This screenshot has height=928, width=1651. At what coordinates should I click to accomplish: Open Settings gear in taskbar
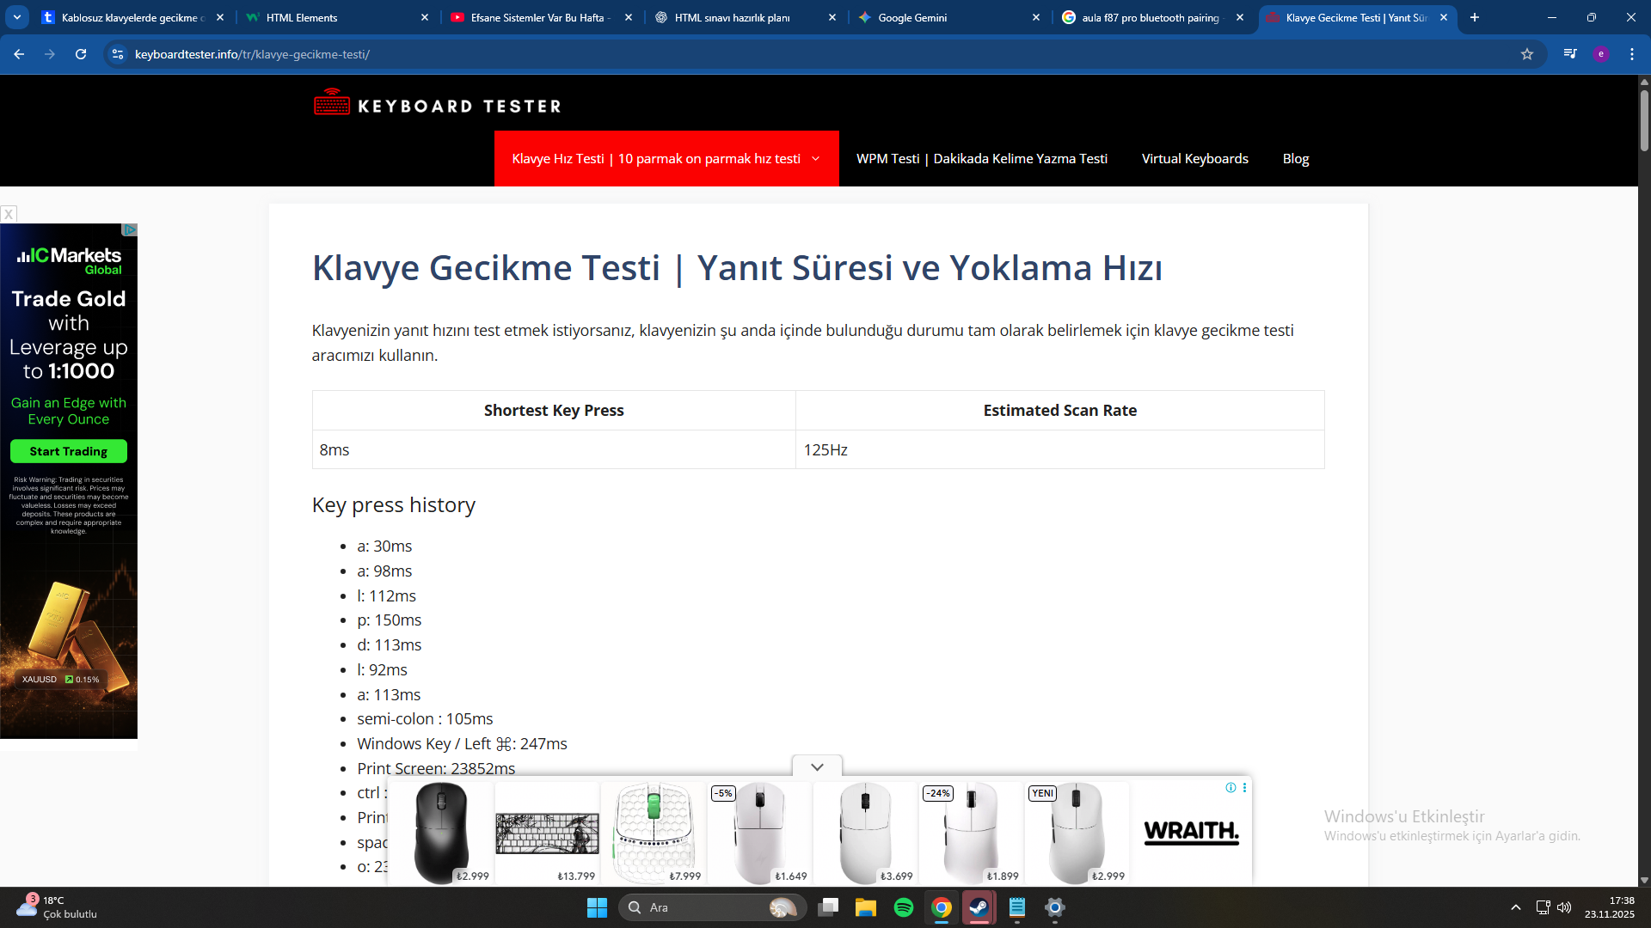click(x=1055, y=907)
